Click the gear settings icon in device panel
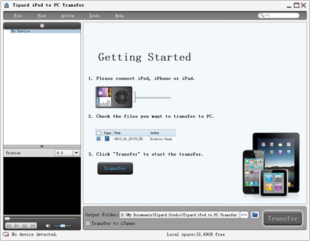This screenshot has width=310, height=241. 42,25
